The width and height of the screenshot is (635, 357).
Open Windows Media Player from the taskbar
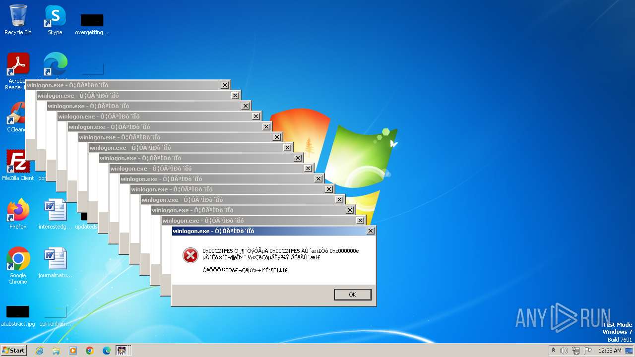pyautogui.click(x=73, y=351)
